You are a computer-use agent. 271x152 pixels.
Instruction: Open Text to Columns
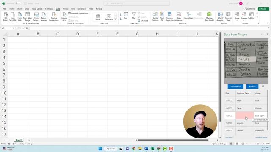(x=155, y=17)
